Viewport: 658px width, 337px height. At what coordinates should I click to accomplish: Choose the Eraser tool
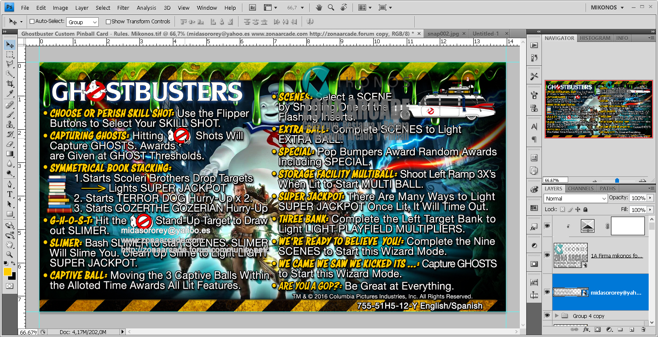pos(10,144)
